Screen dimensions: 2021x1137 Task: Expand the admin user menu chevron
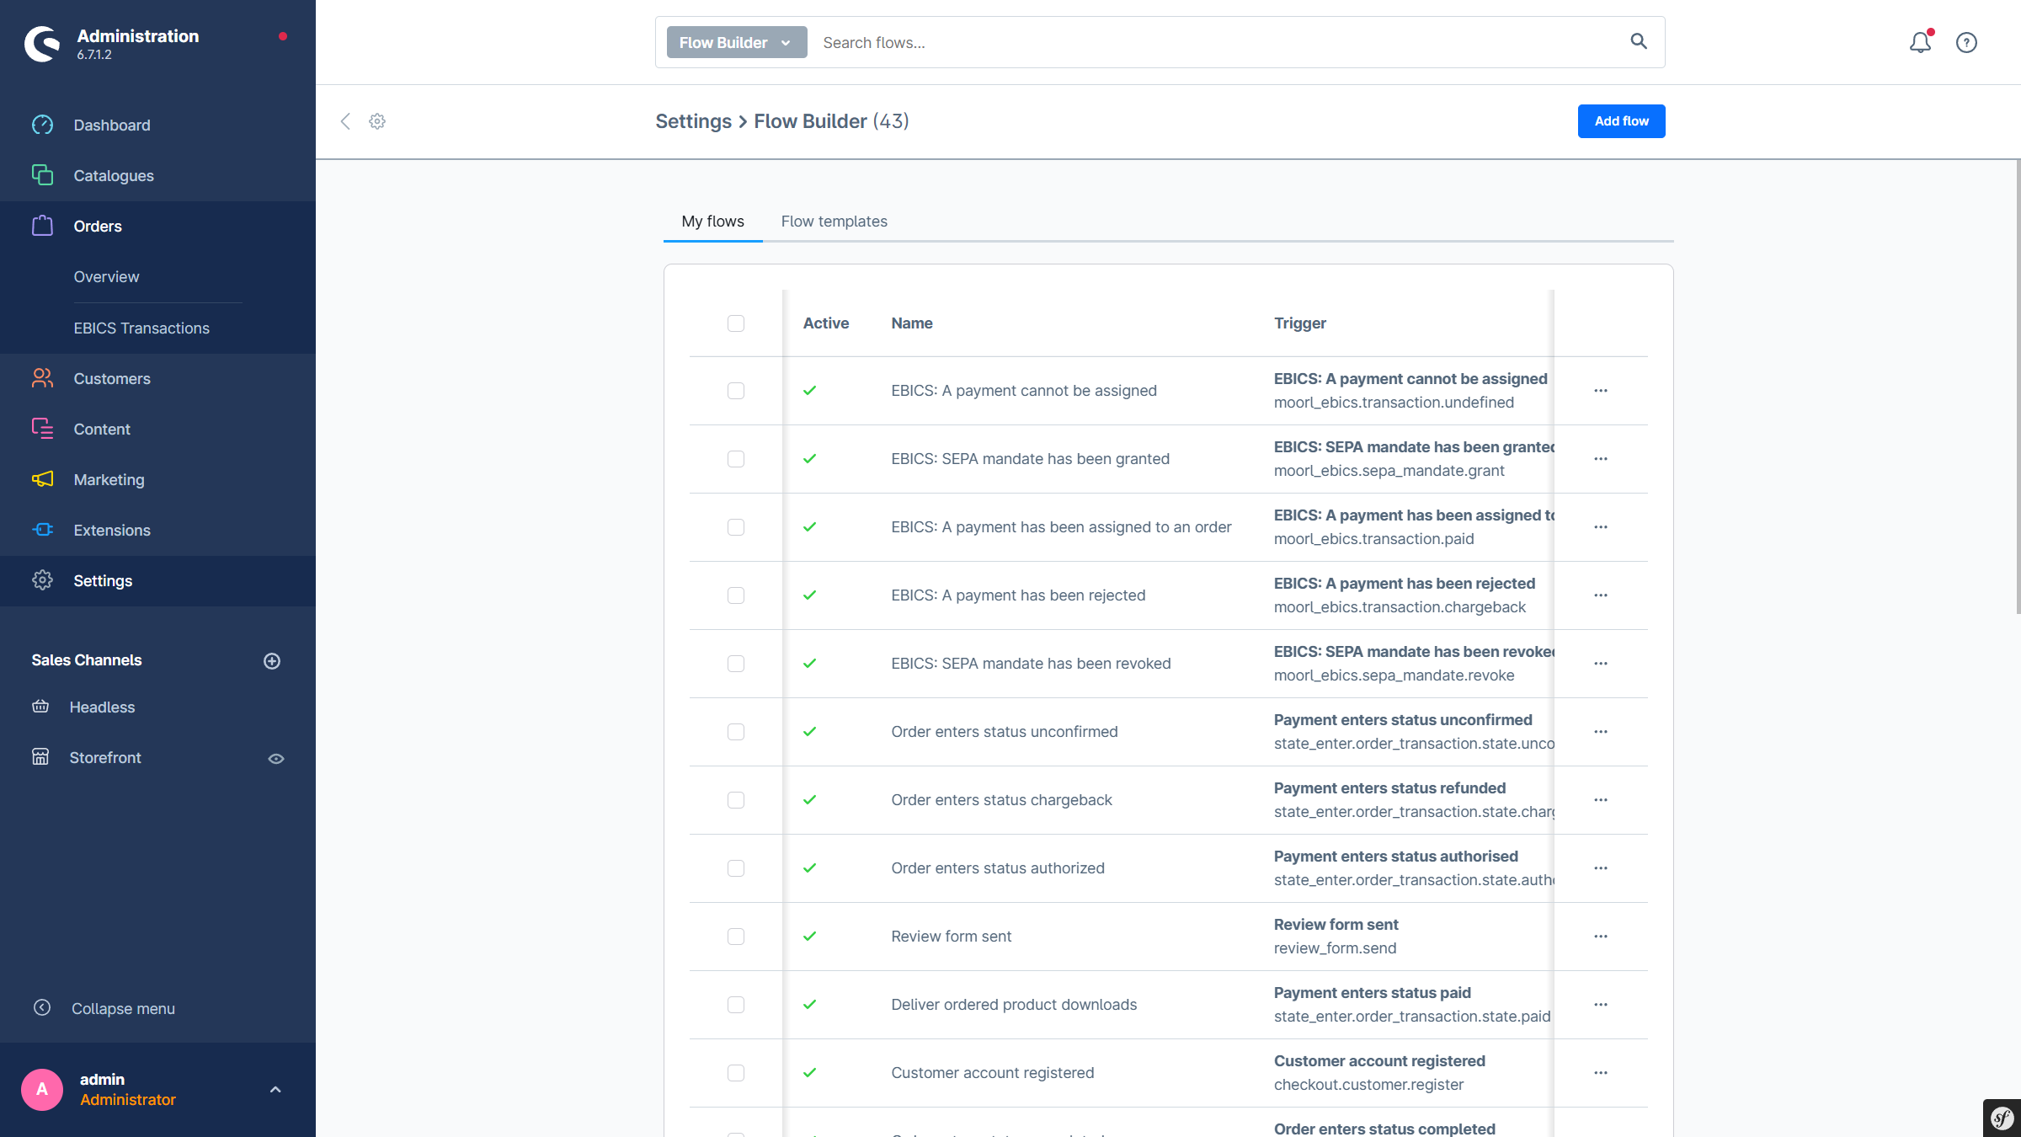tap(275, 1090)
